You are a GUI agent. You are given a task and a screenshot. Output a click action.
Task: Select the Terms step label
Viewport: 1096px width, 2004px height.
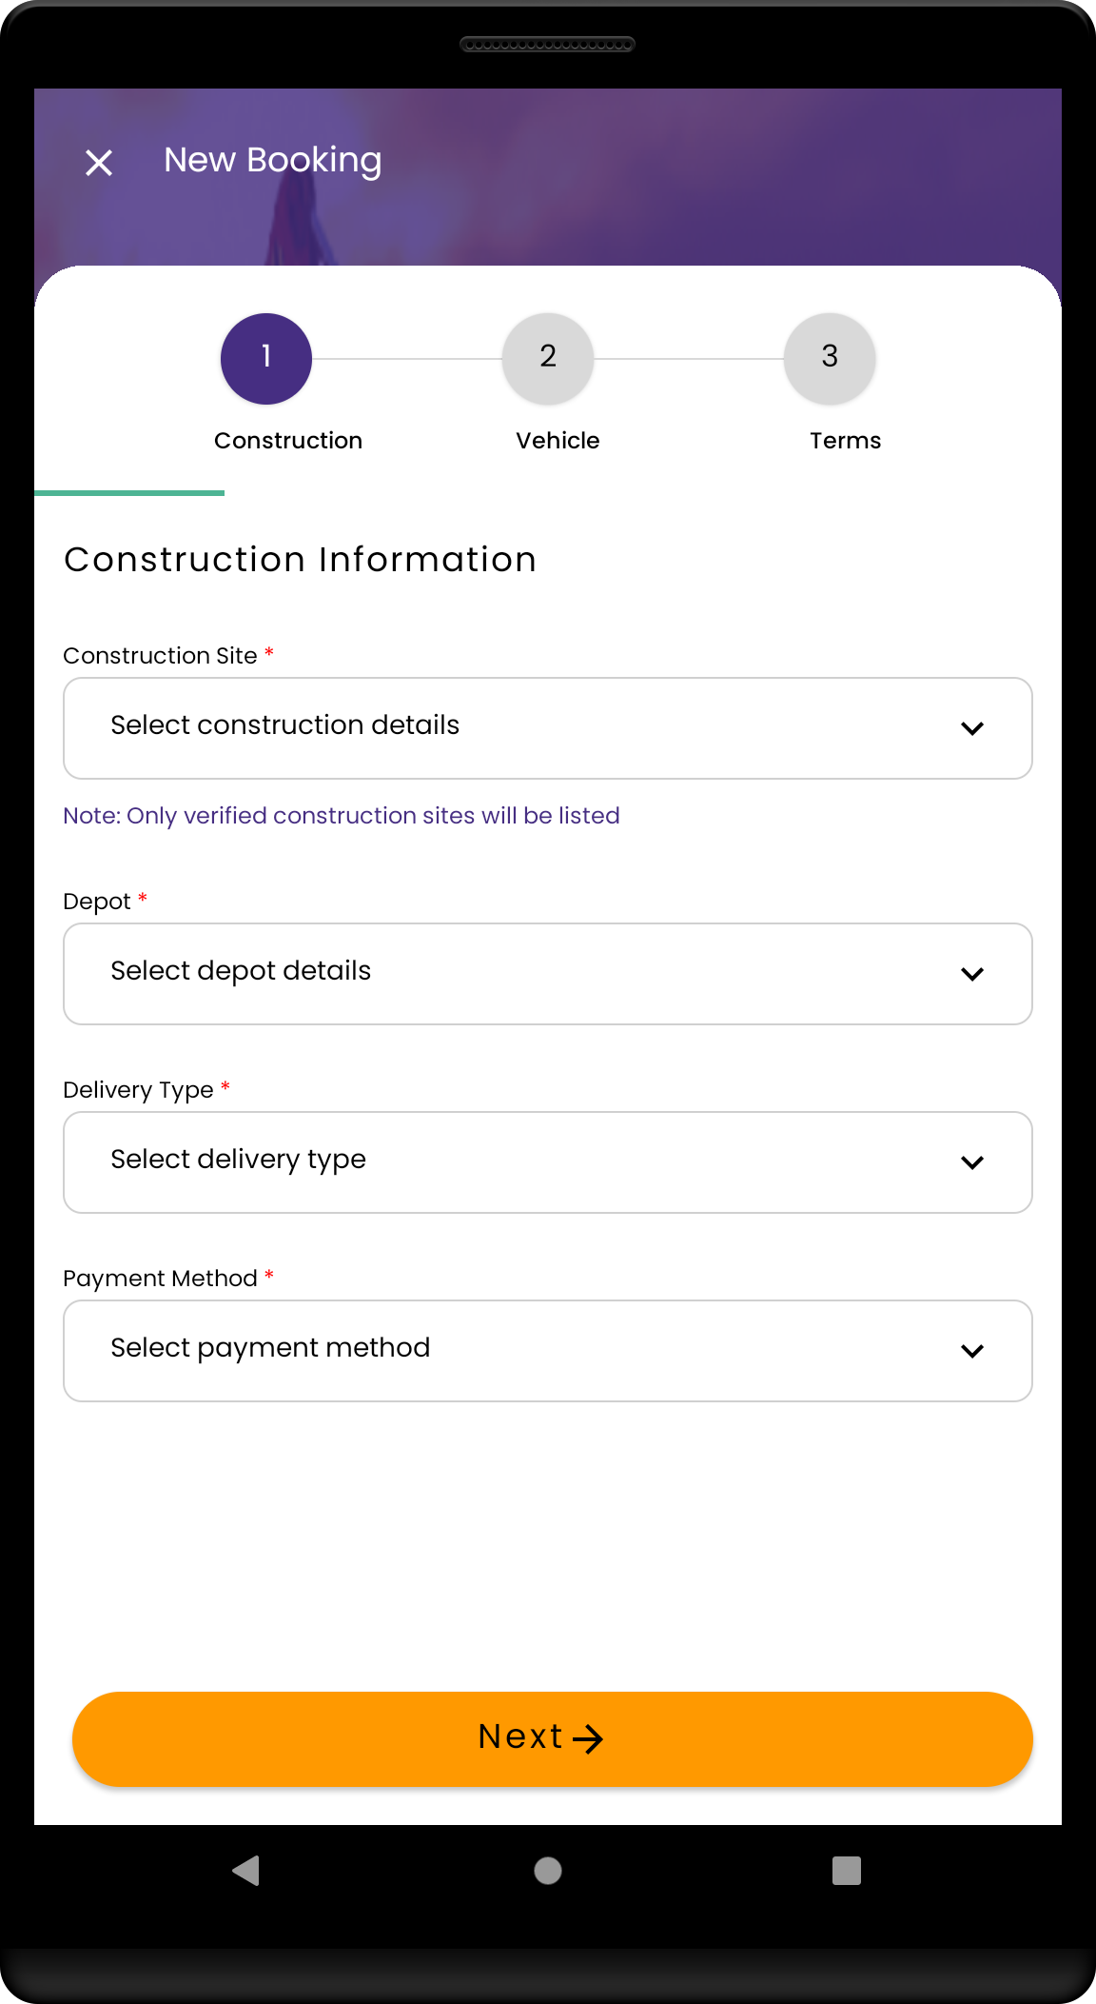[845, 441]
